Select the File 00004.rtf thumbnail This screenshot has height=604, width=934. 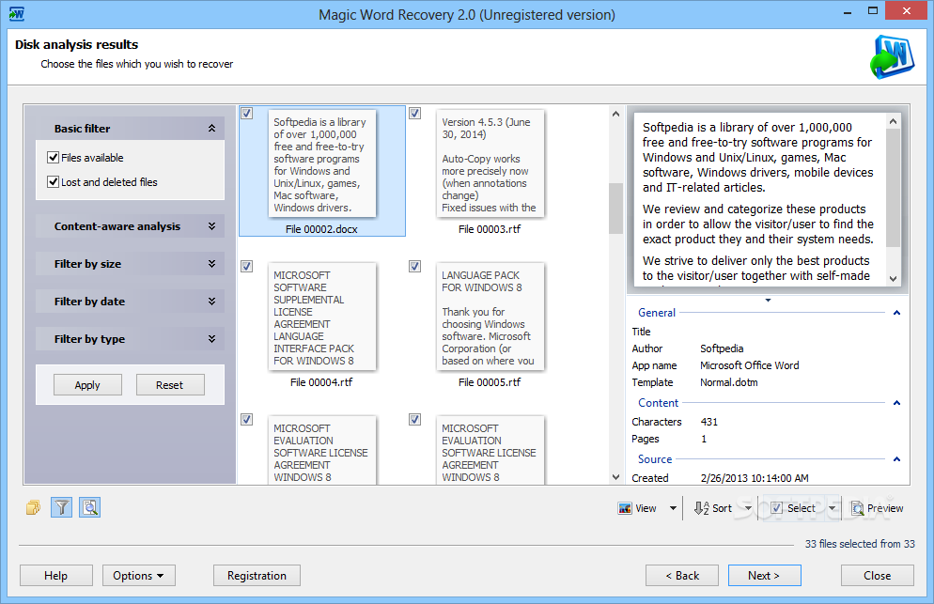coord(321,317)
